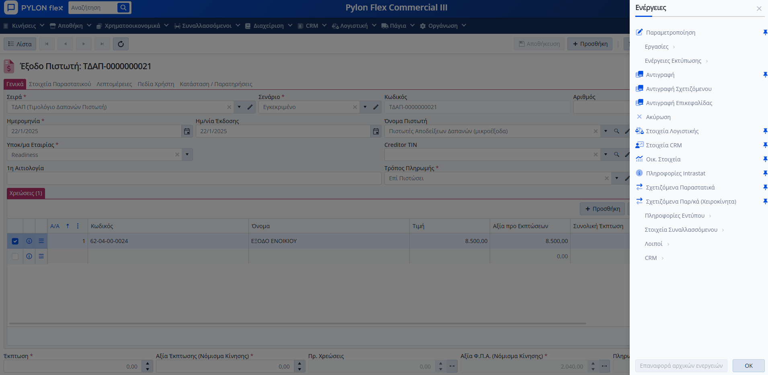Click Προσθήκη in the Χρεώσεις grid
Image resolution: width=768 pixels, height=375 pixels.
tap(602, 209)
